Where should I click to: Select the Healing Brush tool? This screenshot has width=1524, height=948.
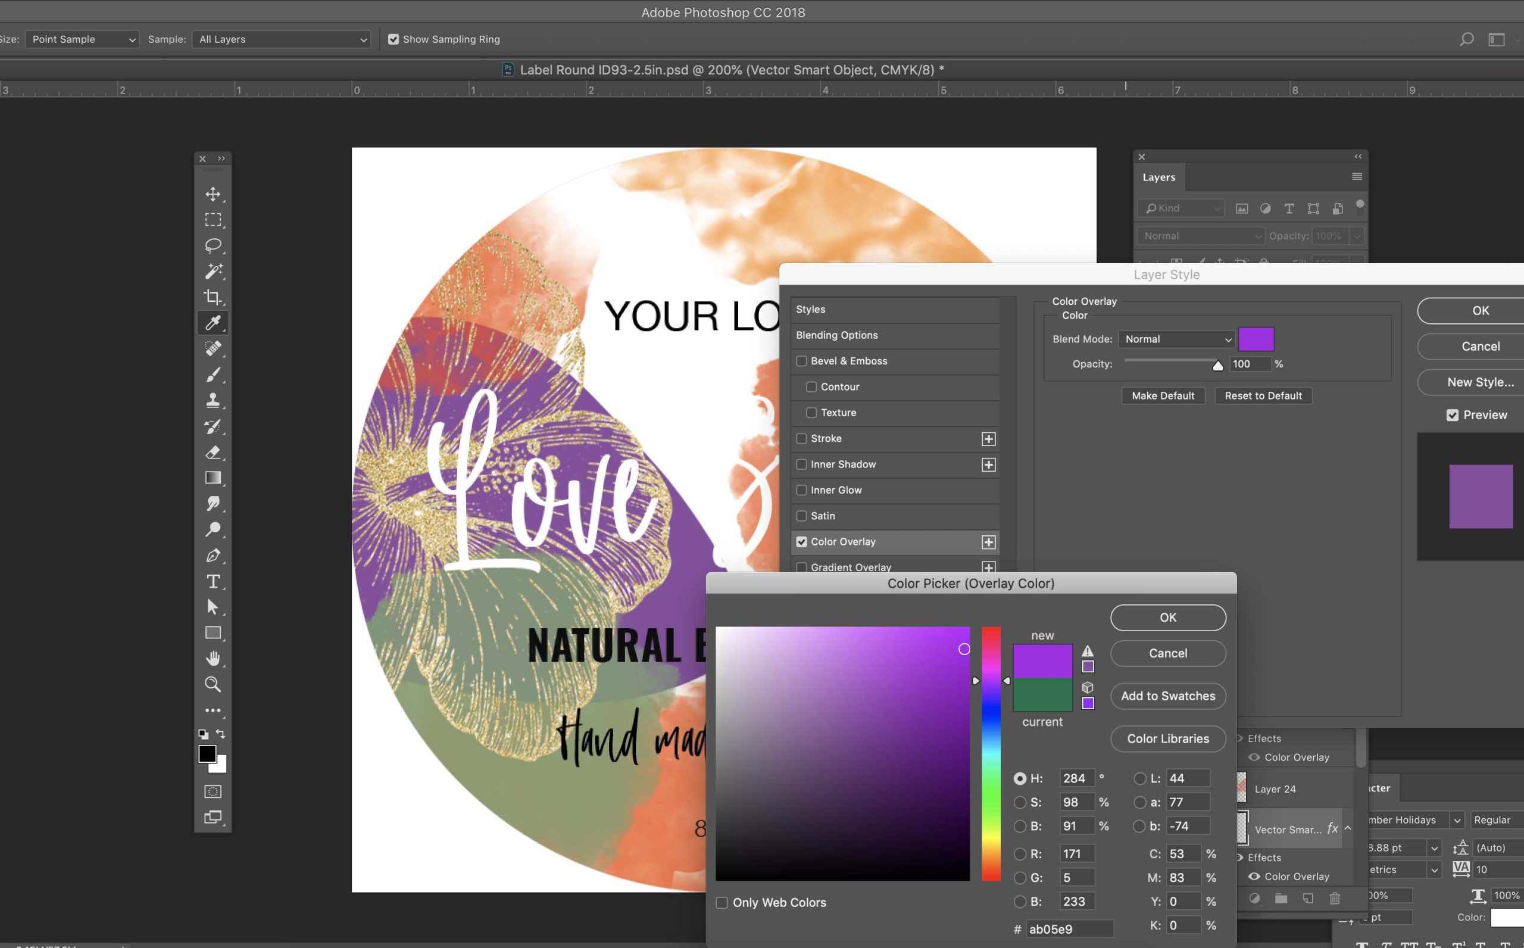(x=213, y=348)
